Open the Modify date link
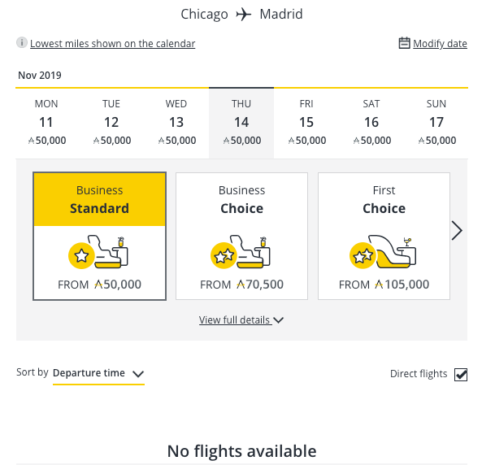 440,44
